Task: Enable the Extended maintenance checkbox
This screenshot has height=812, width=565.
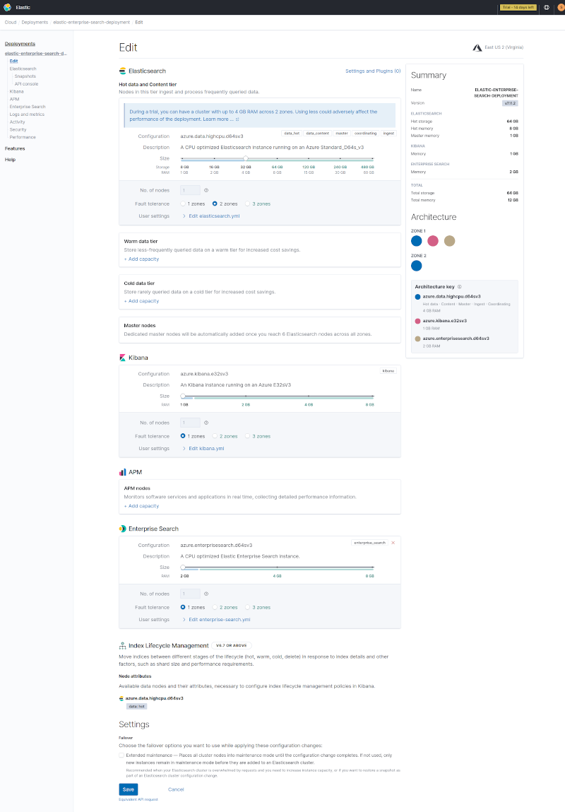Action: [x=122, y=755]
